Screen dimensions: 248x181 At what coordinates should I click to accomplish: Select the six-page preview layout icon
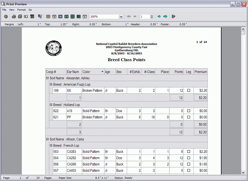click(79, 17)
